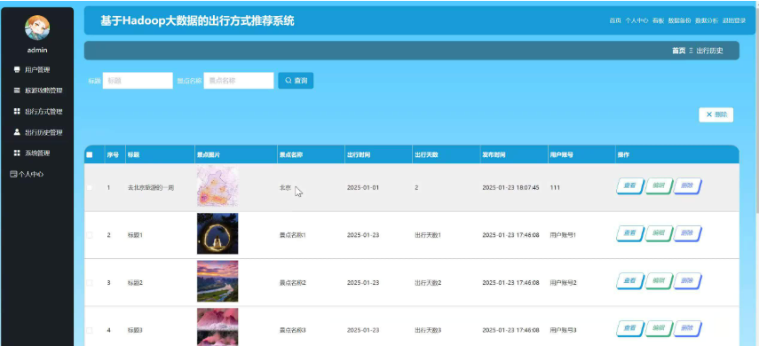Click 删除 for row 标题1
This screenshot has height=346, width=759.
pos(687,233)
